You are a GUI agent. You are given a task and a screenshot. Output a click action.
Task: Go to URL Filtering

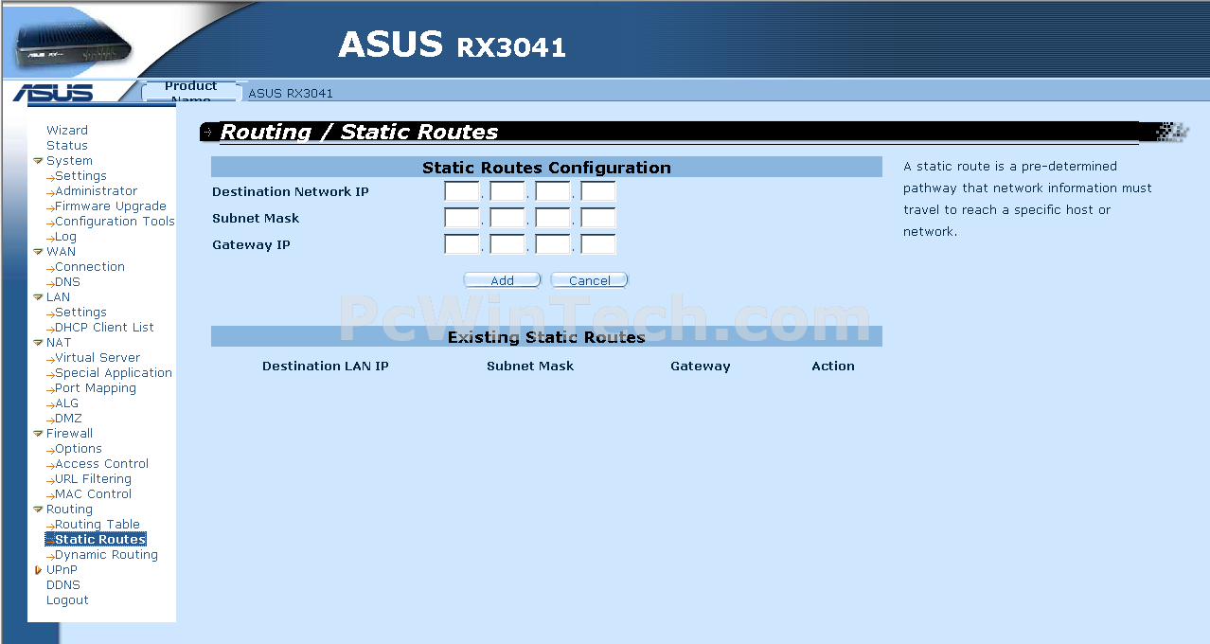pyautogui.click(x=93, y=479)
